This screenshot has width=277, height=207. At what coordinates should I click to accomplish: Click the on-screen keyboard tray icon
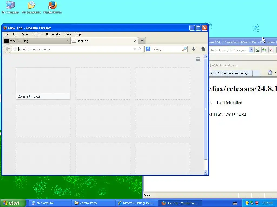(235, 203)
